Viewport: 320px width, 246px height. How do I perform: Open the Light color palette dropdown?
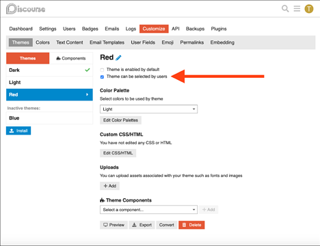pyautogui.click(x=148, y=109)
